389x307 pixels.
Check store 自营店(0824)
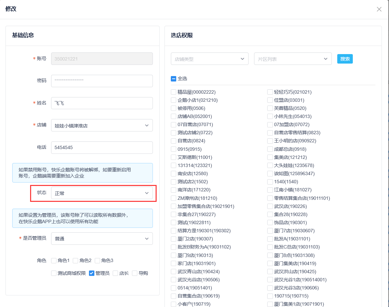tap(174, 141)
